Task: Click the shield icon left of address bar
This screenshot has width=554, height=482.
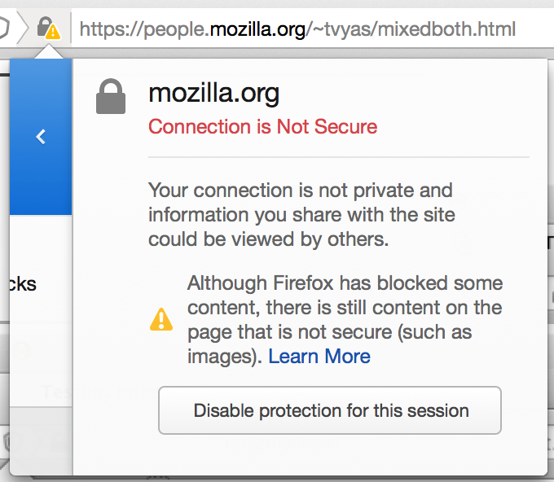Action: pyautogui.click(x=4, y=28)
